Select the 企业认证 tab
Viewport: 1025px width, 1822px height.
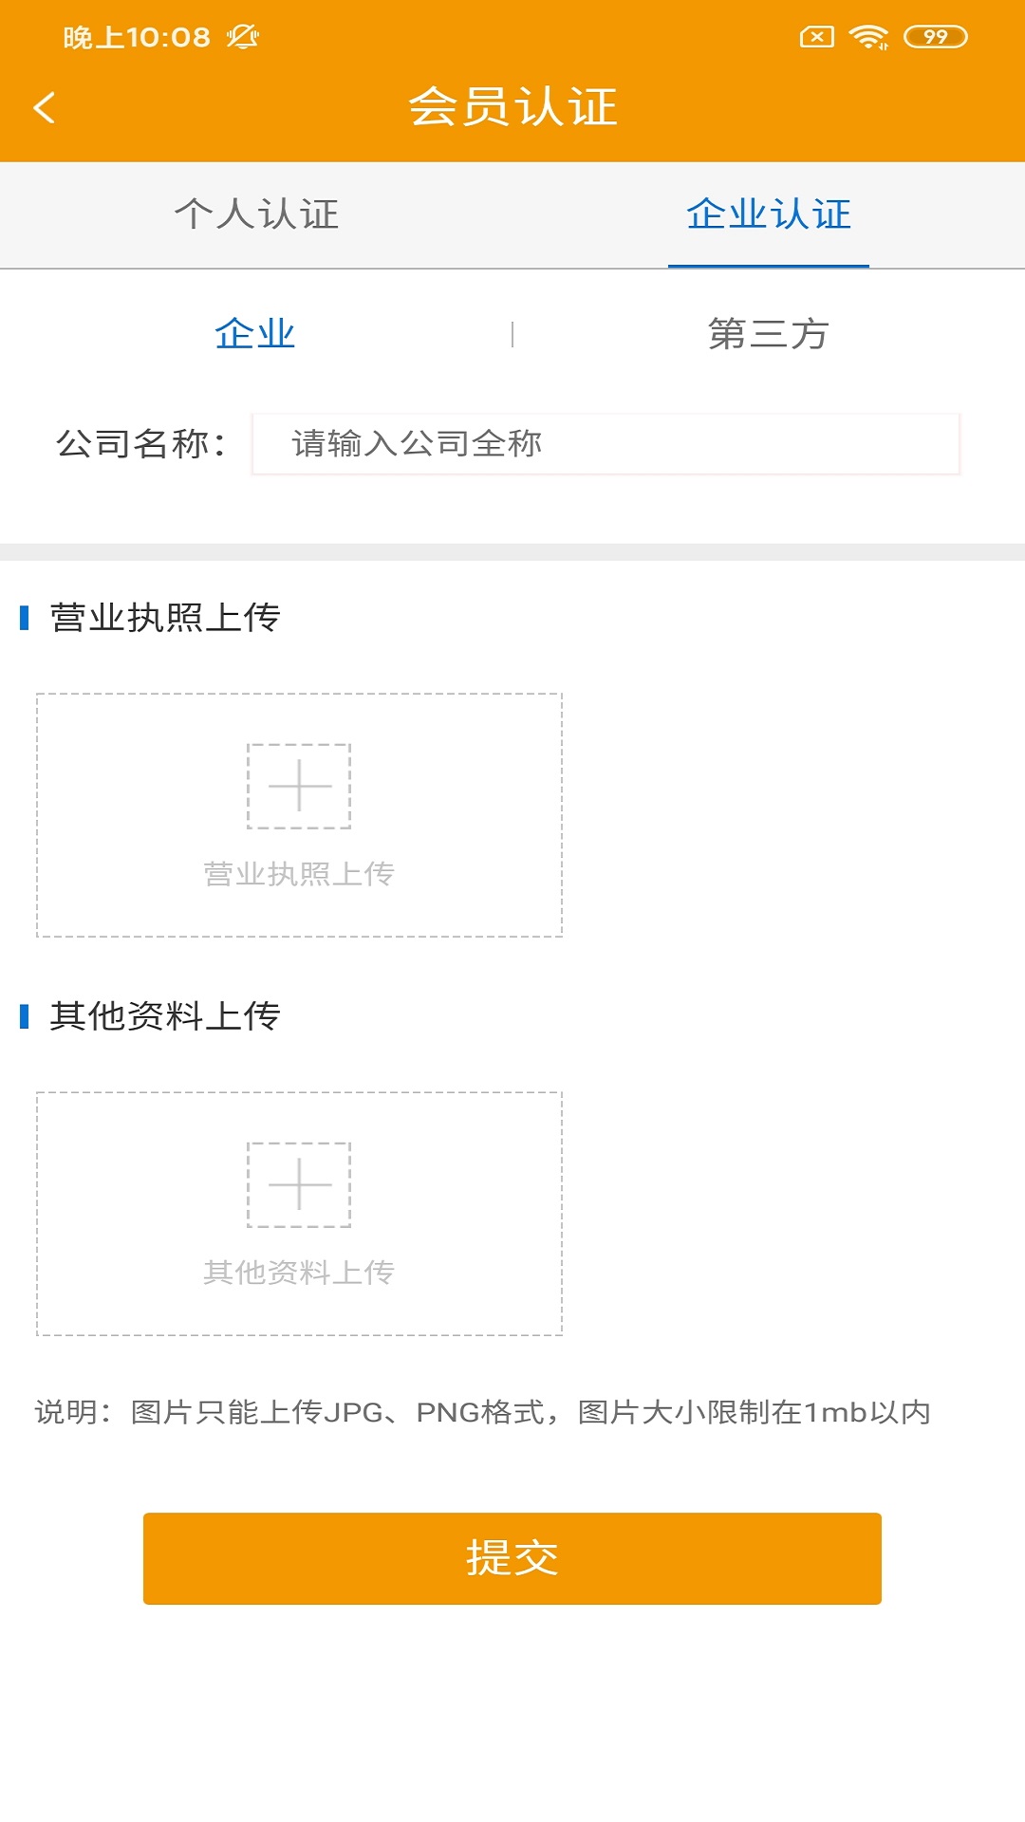coord(769,214)
